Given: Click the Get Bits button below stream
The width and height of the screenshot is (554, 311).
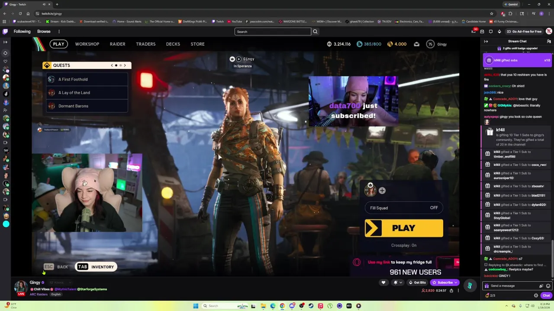Looking at the screenshot, I should click(417, 282).
